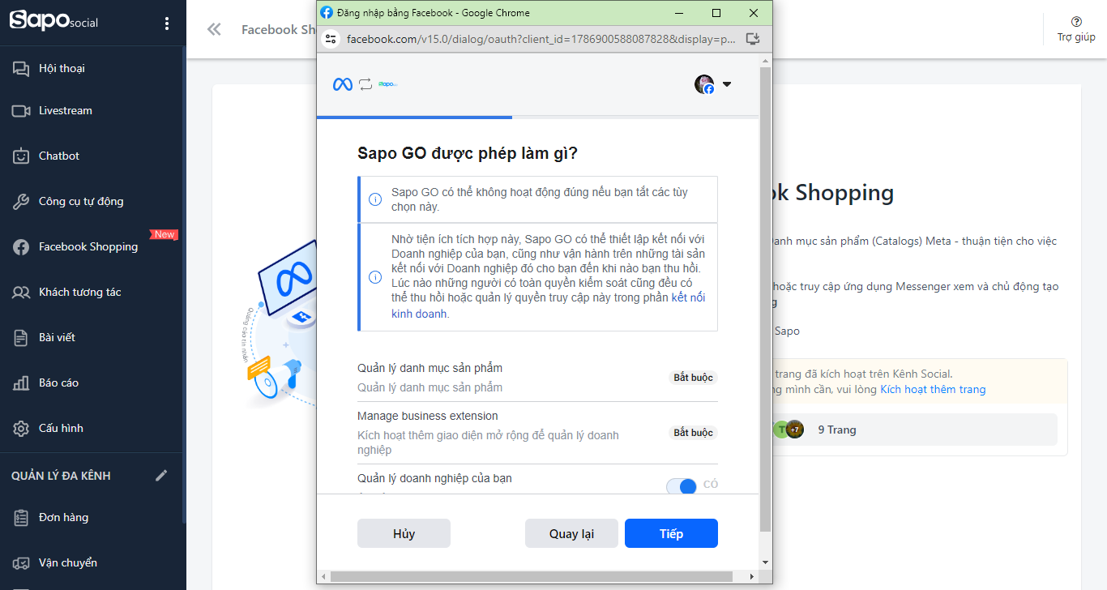Click the Bắt buộc badge for Quản lý danh mục

click(x=694, y=378)
